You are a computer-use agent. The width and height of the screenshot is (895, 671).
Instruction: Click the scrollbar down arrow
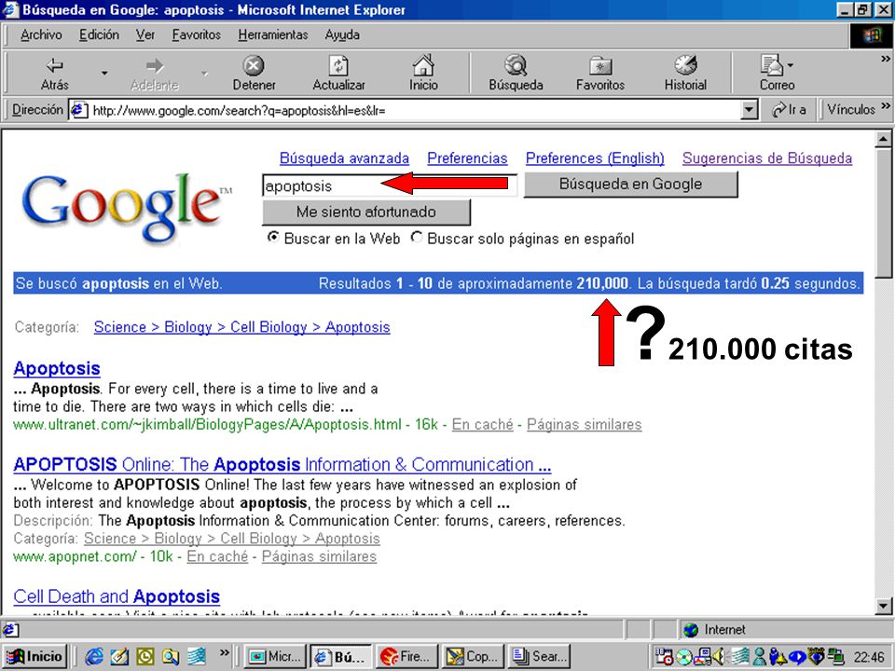coord(883,606)
